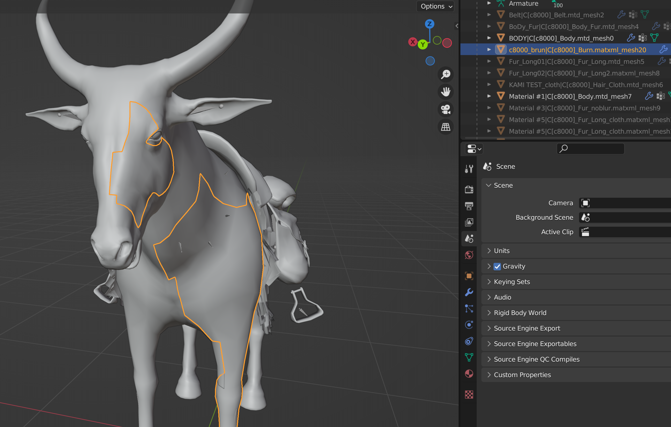This screenshot has width=671, height=427.
Task: Click the zoom view magnifier icon
Action: click(446, 74)
